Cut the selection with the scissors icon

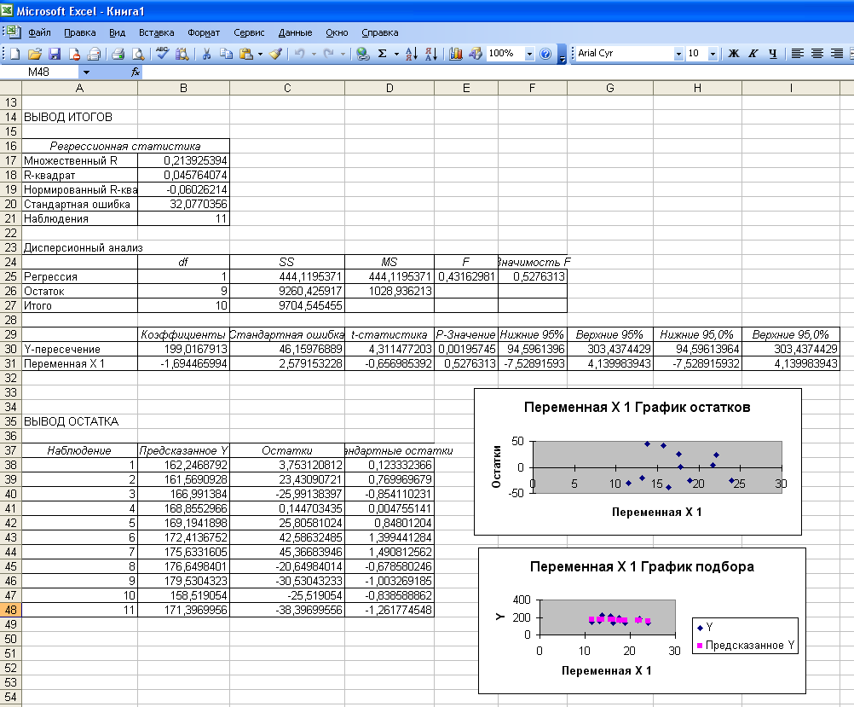coord(206,54)
